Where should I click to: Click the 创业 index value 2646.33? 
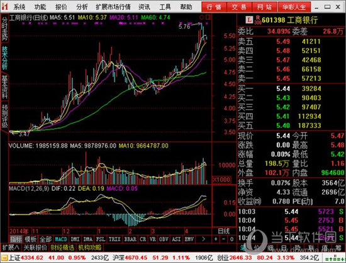click(x=240, y=257)
